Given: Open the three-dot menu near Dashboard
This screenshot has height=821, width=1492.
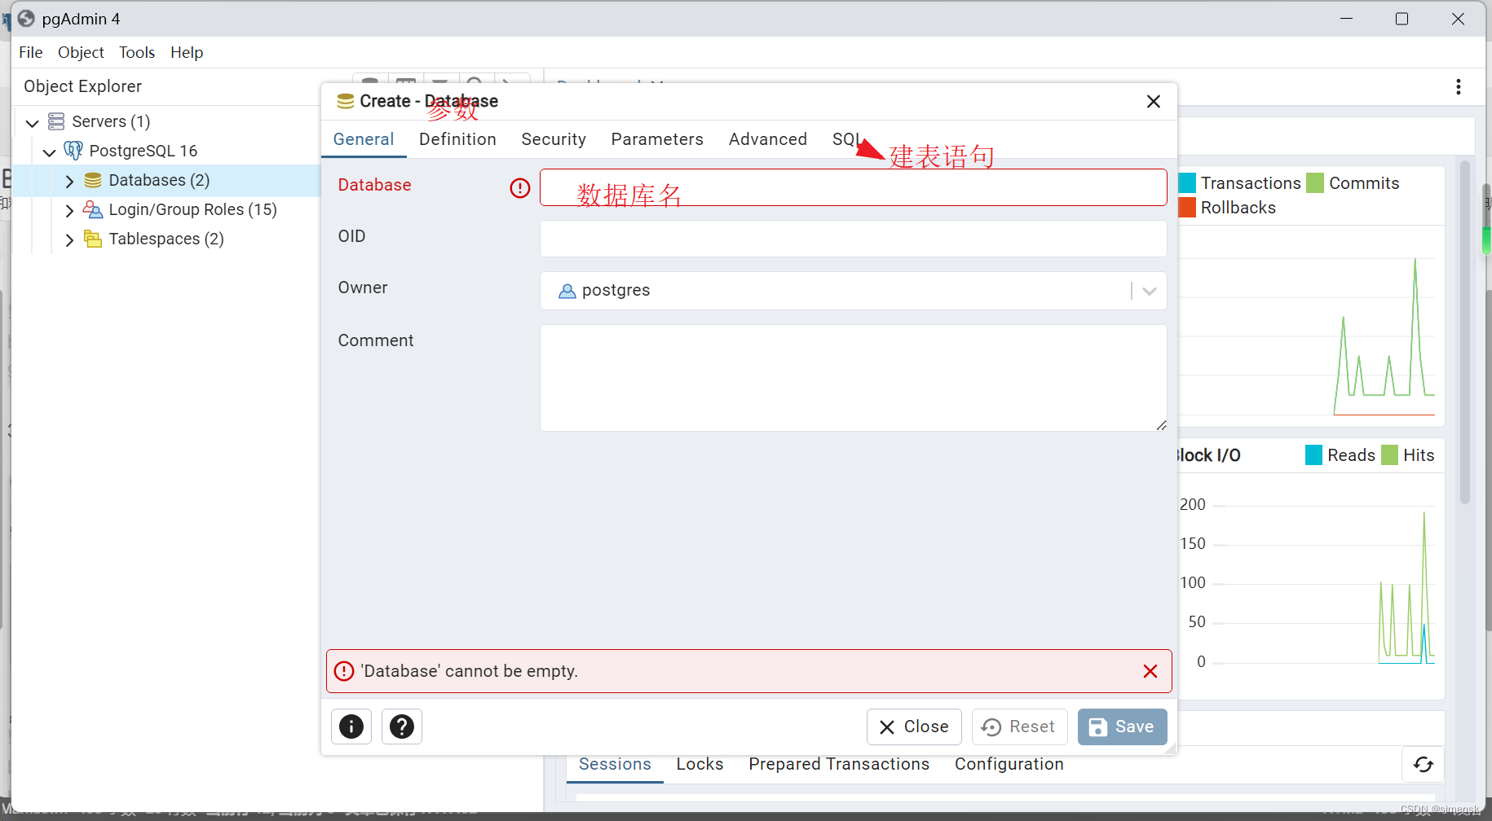Looking at the screenshot, I should coord(1459,87).
